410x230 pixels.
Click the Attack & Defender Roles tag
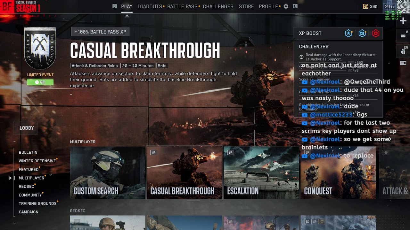pos(94,66)
